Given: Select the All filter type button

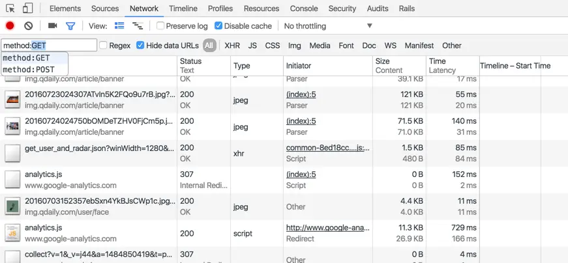Looking at the screenshot, I should tap(209, 46).
